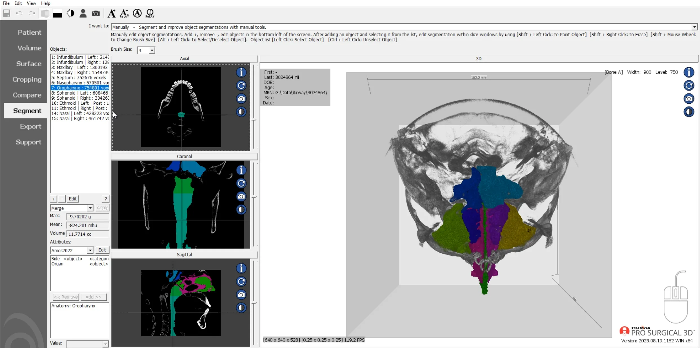Open the Amos2022 attributes dropdown
Viewport: 700px width, 348px height.
point(90,250)
